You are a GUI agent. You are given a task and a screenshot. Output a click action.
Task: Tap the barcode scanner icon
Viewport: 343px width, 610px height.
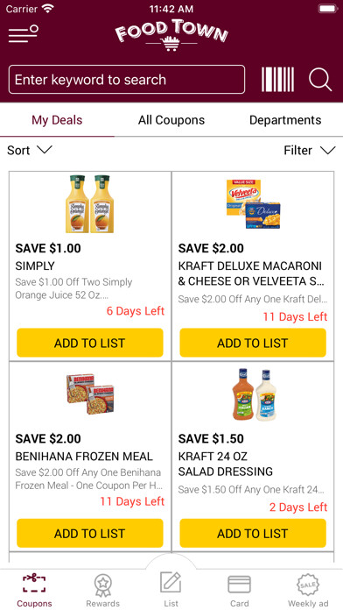pos(277,80)
